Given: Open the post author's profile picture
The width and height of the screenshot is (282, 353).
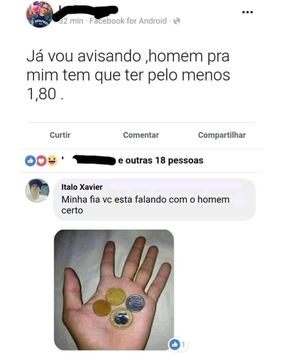Looking at the screenshot, I should point(40,14).
